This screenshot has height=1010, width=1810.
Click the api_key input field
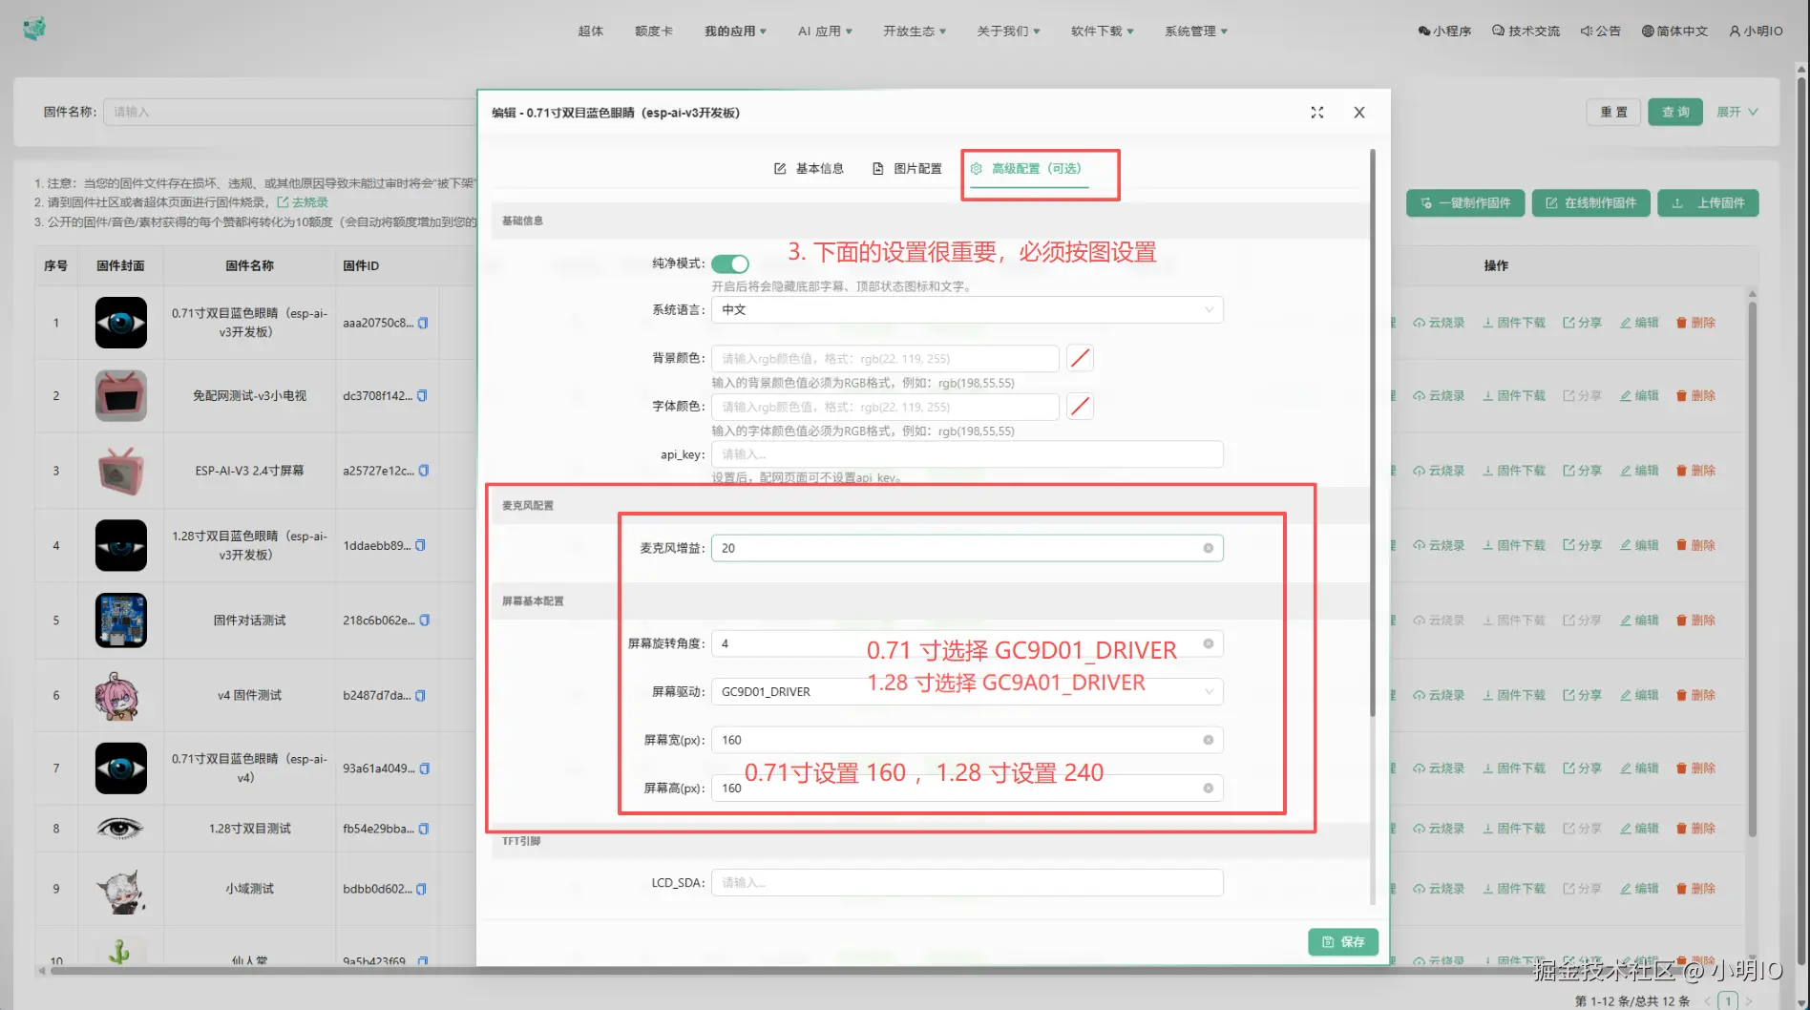coord(967,454)
